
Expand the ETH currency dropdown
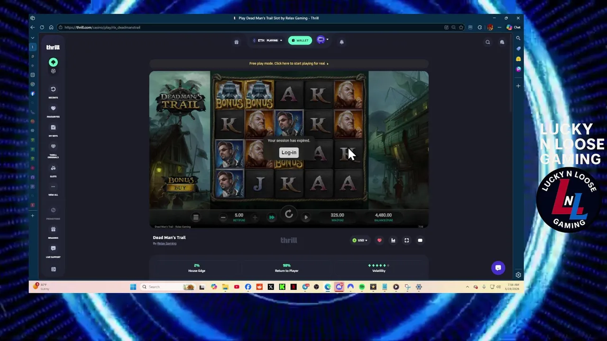[267, 40]
